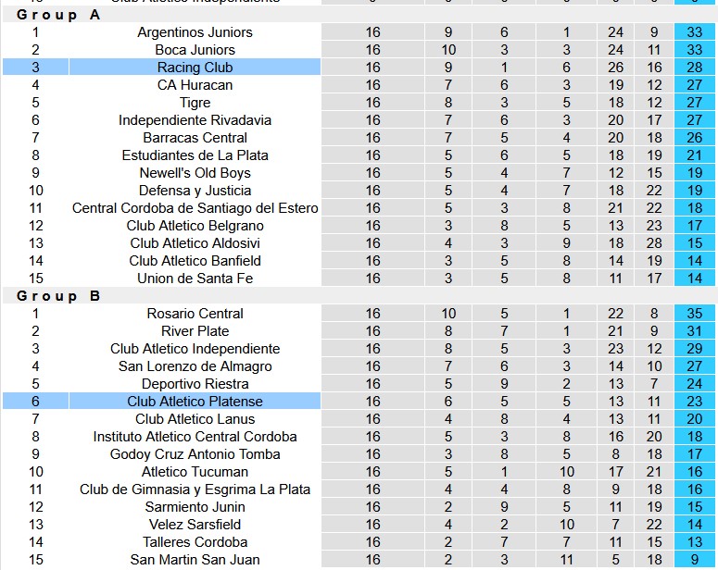
Task: Click the Group B header
Action: click(58, 296)
